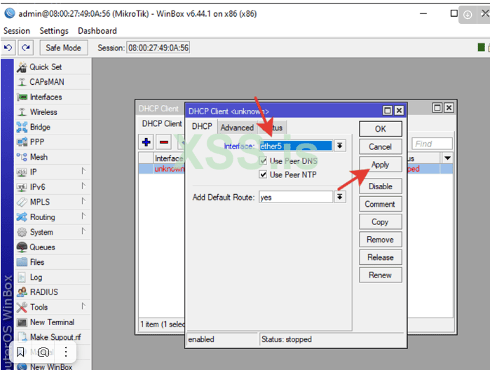Click the camera screenshot icon in floating bar

(43, 352)
